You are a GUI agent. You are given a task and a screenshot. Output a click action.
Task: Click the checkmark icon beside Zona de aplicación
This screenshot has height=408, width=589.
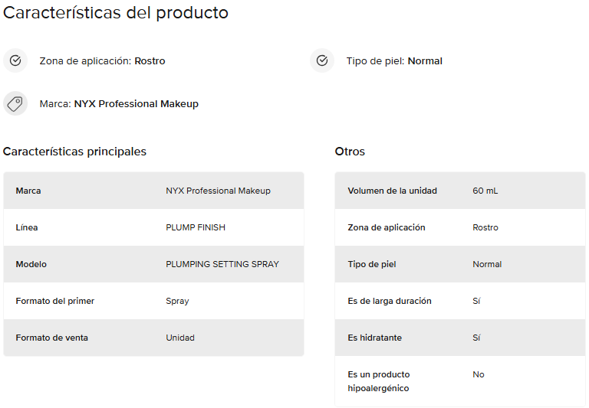(x=15, y=60)
